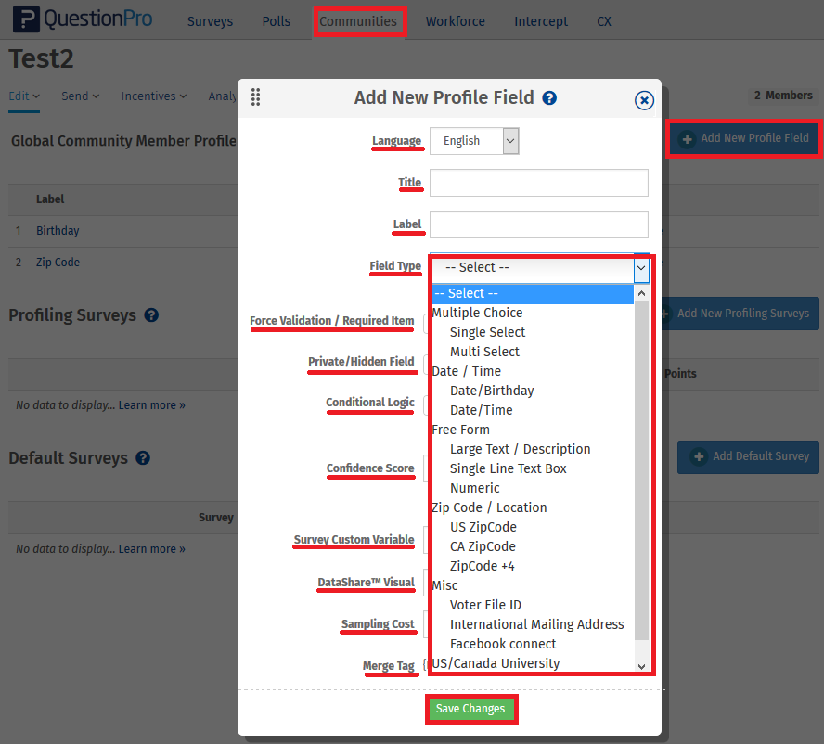Click the down arrow on the field type scrollbar
Viewport: 824px width, 744px height.
pyautogui.click(x=641, y=664)
